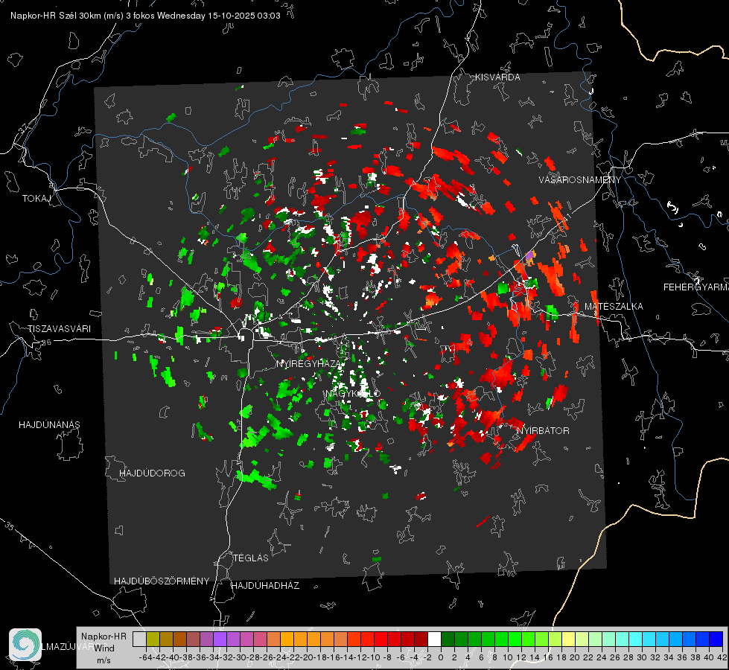Select the dark blue swatch between 40 and 42
729x670 pixels.
point(716,639)
